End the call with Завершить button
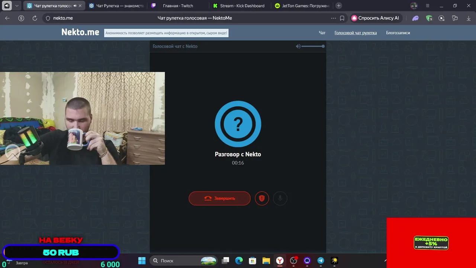The width and height of the screenshot is (476, 268). (219, 198)
